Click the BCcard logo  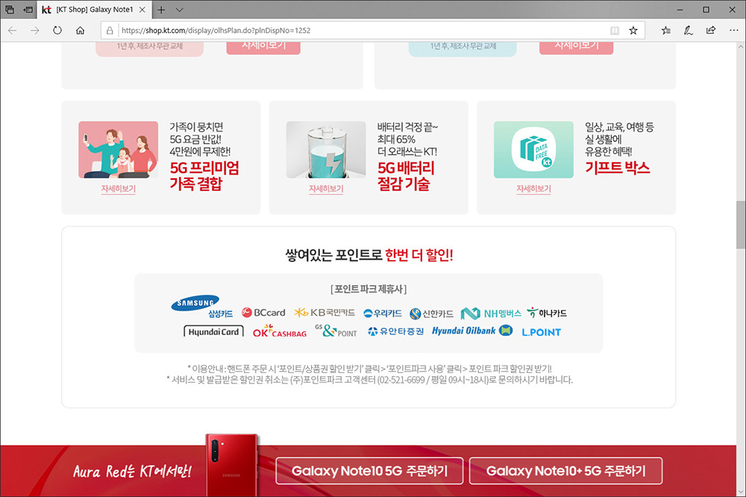(x=263, y=313)
